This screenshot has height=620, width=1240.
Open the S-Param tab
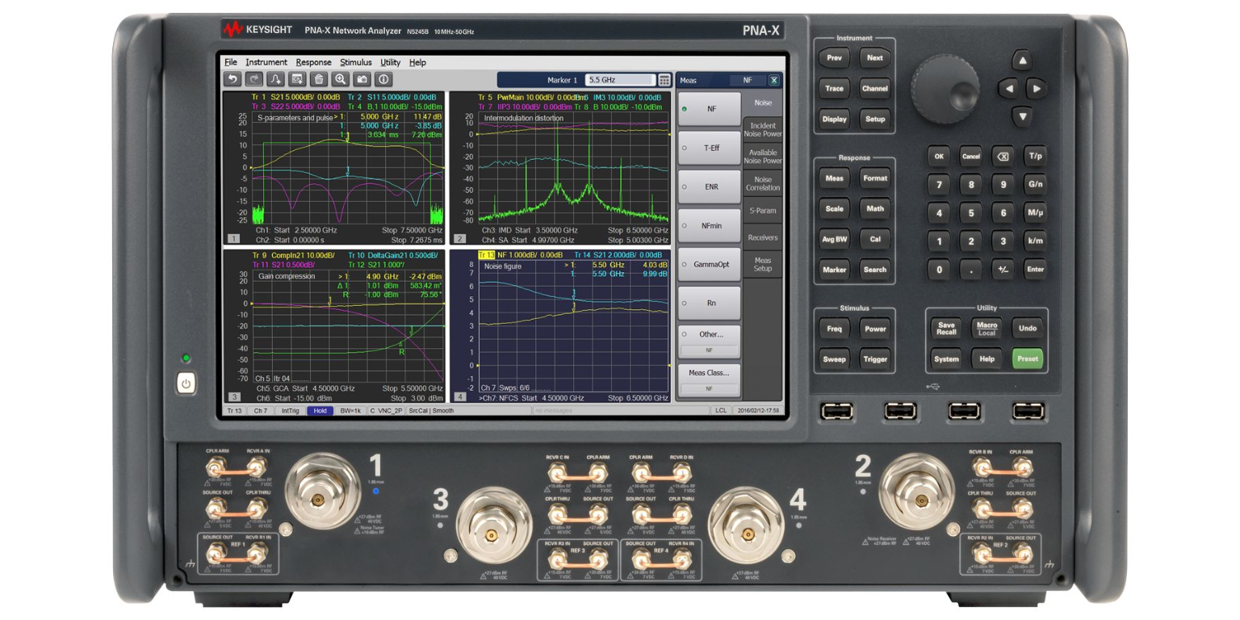tap(763, 210)
